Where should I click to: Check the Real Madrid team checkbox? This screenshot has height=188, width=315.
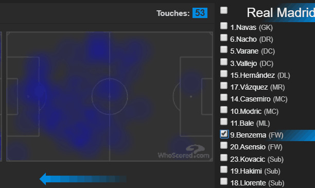(x=224, y=10)
